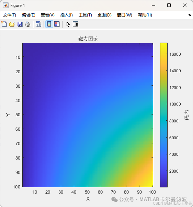The height and width of the screenshot is (207, 193).
Task: Open the 插入(I) menu
Action: (x=66, y=15)
